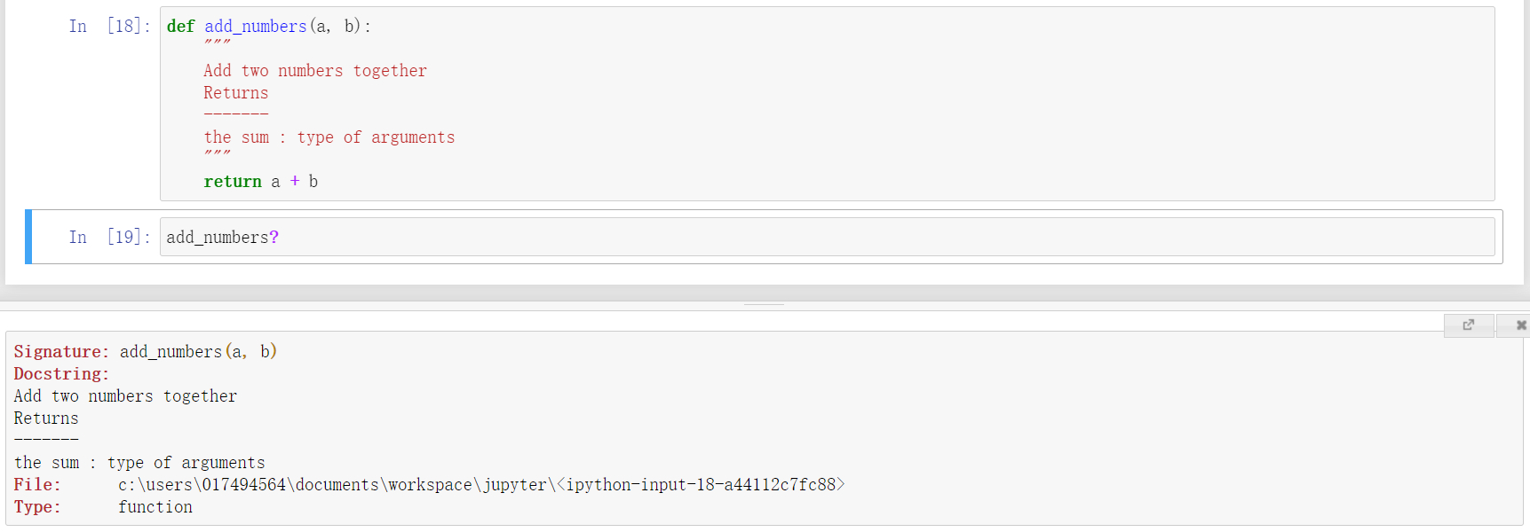Click the Docstring label in the pager
Viewport: 1530px width, 532px height.
(61, 374)
